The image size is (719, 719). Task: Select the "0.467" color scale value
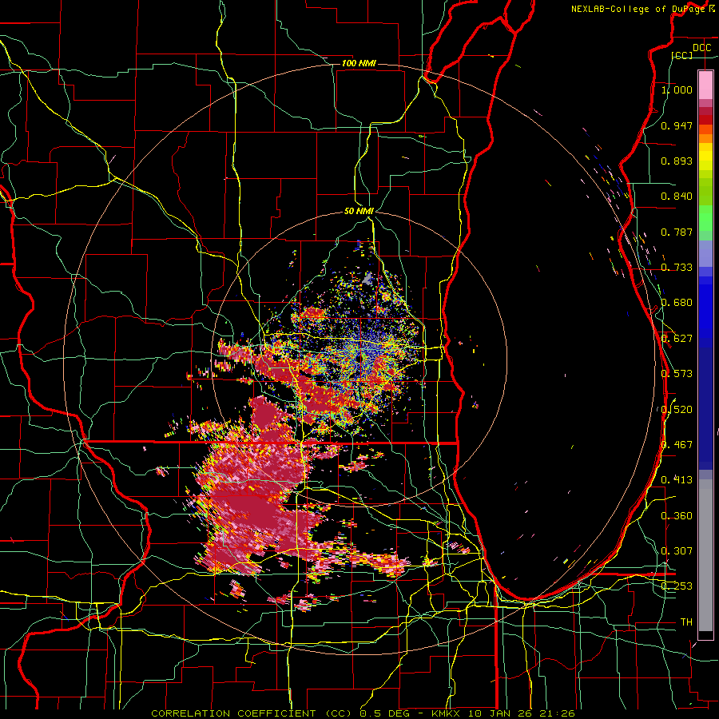click(677, 445)
